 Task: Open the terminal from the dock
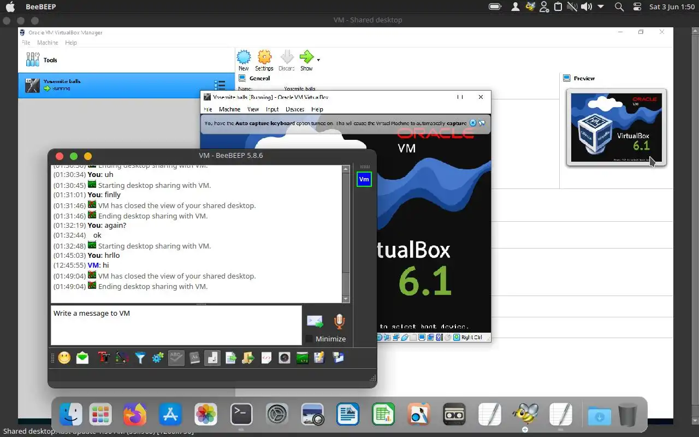click(x=241, y=415)
